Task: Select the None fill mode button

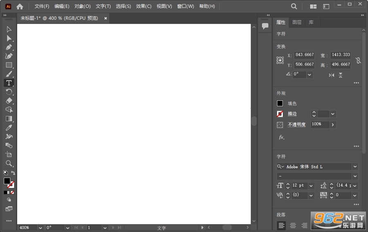Action: 12,192
